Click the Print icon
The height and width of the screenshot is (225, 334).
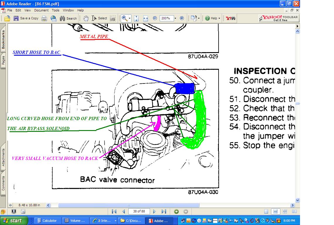44,18
